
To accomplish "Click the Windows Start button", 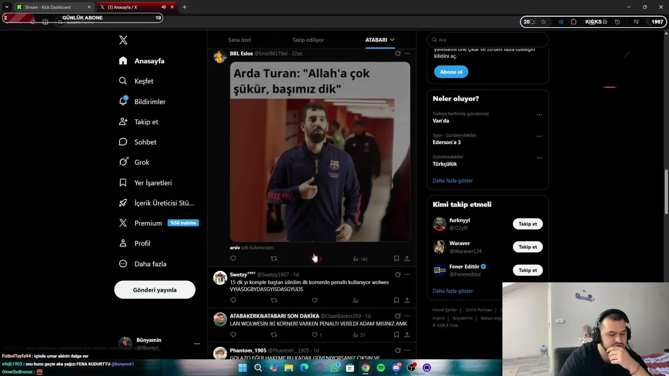I will 243,368.
